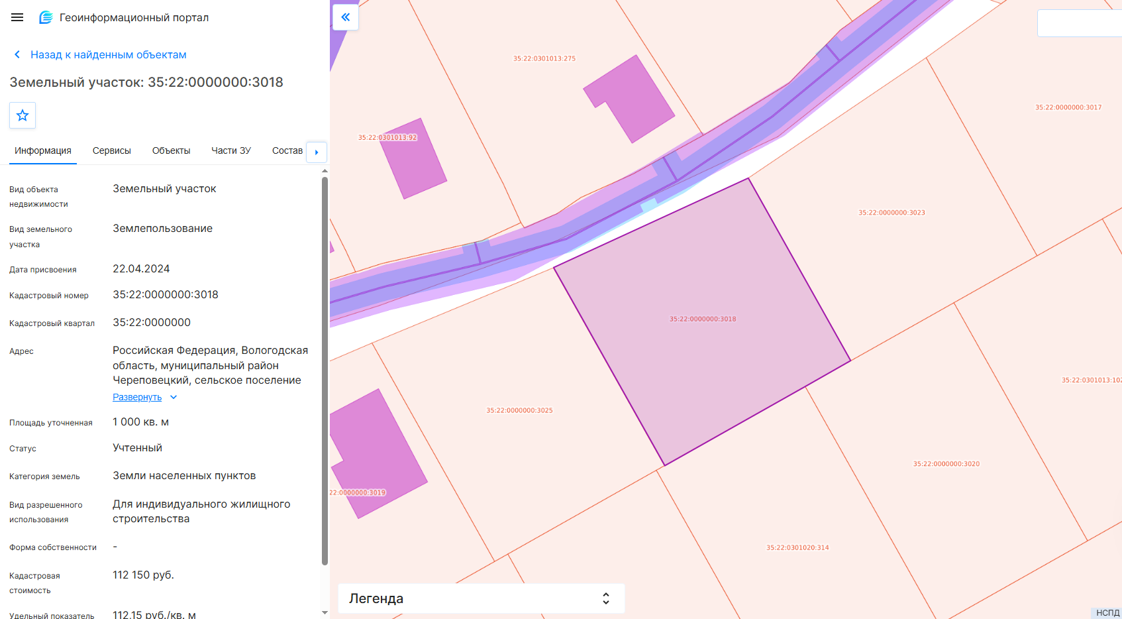Screen dimensions: 1122x619
Task: Add parcel to favorites with star icon
Action: pos(23,115)
